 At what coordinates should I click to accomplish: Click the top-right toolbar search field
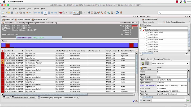pyautogui.click(x=175, y=12)
